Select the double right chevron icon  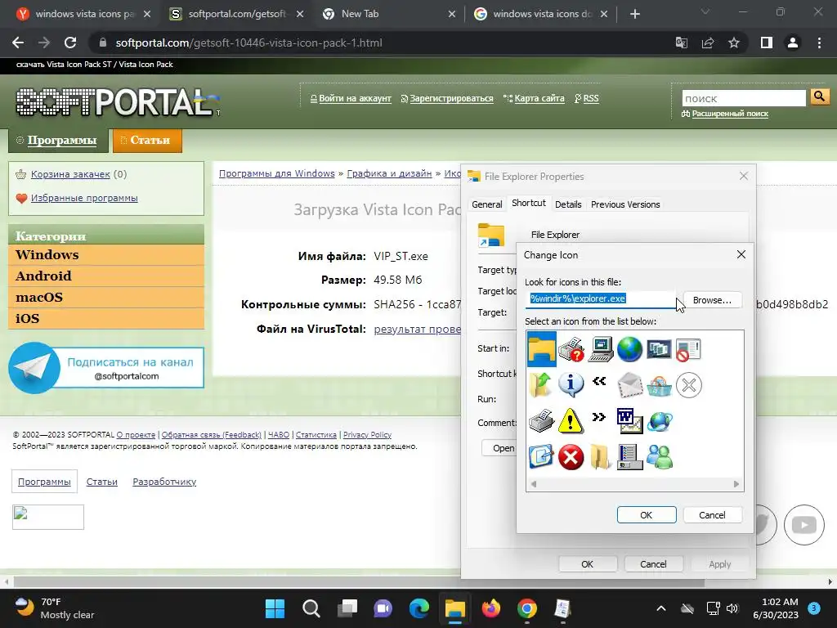599,417
